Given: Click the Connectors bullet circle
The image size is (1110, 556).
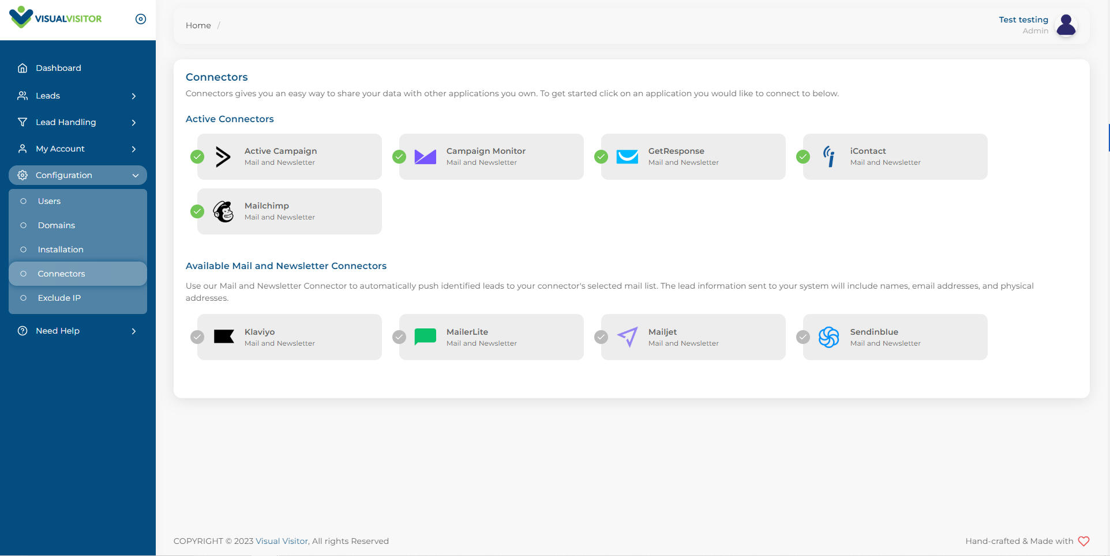Looking at the screenshot, I should pos(24,274).
